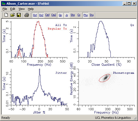
Task: Click the EFxHist application title icon
Action: click(4, 4)
